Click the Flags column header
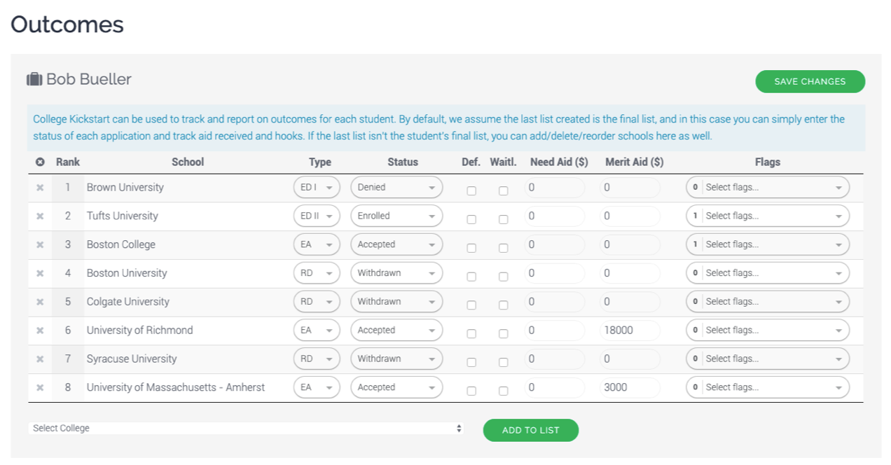Viewport: 891px width, 465px height. (768, 162)
